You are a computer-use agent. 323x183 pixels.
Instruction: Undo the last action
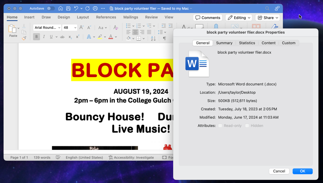pos(76,8)
